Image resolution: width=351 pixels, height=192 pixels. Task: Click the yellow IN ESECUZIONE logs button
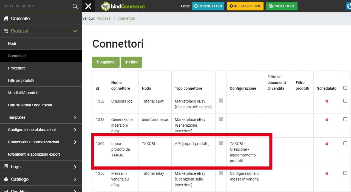tap(245, 6)
